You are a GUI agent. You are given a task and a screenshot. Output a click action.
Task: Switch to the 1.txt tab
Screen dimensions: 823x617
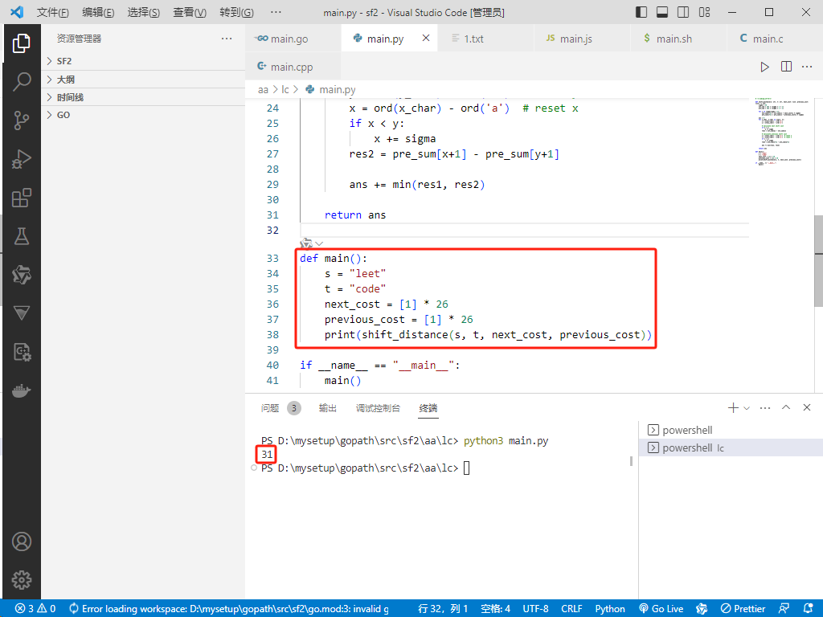coord(485,39)
